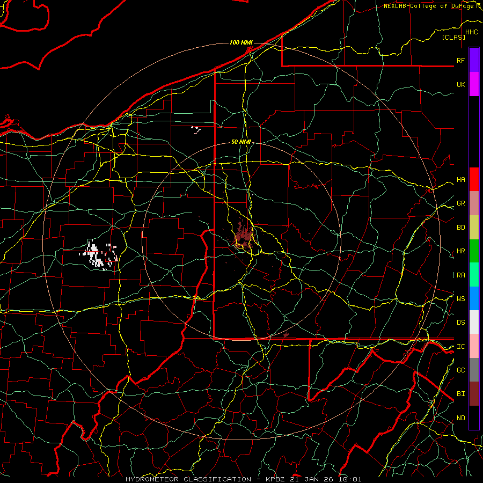Click the HA red legend swatch

pos(474,179)
